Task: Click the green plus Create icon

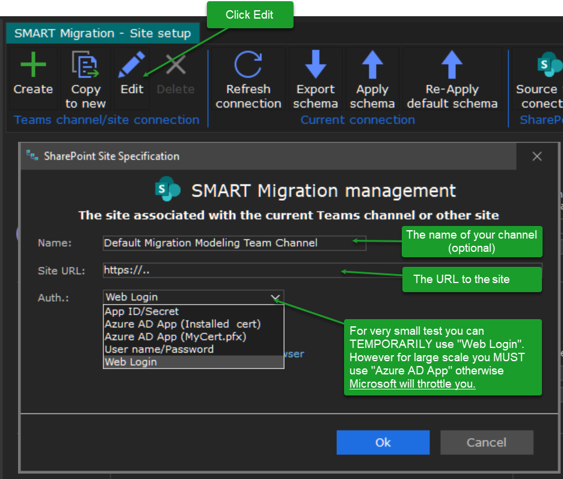Action: click(34, 64)
